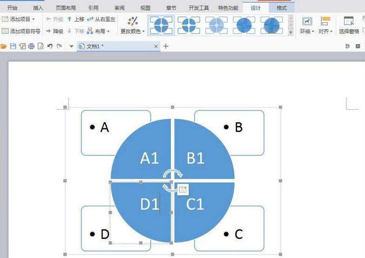This screenshot has width=365, height=258.
Task: Click 添加项目符号 button
Action: 21,31
